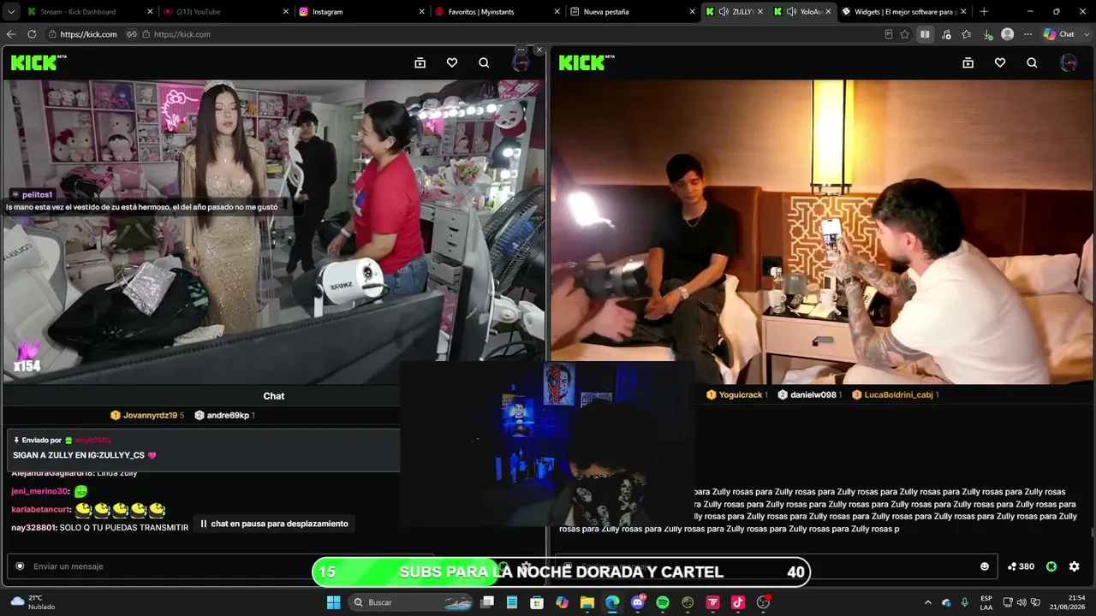Image resolution: width=1096 pixels, height=616 pixels.
Task: Open the Windows Start menu
Action: [x=334, y=602]
